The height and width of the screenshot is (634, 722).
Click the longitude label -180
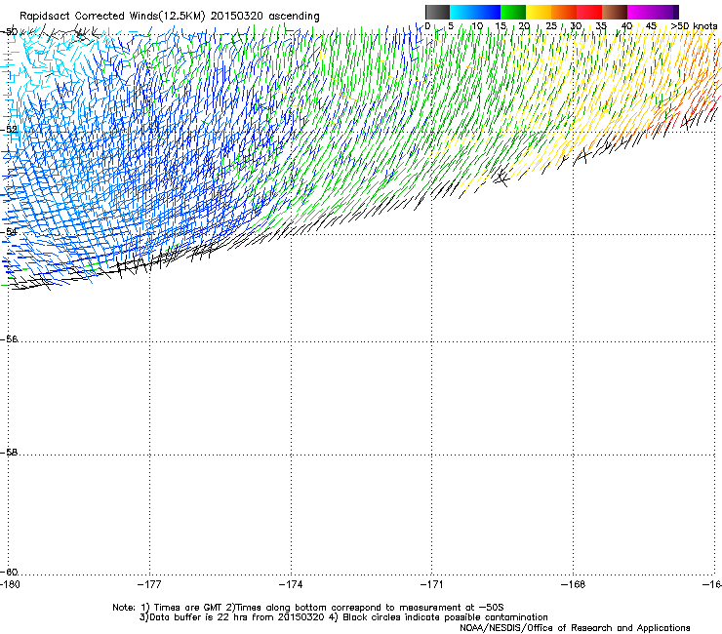click(10, 584)
